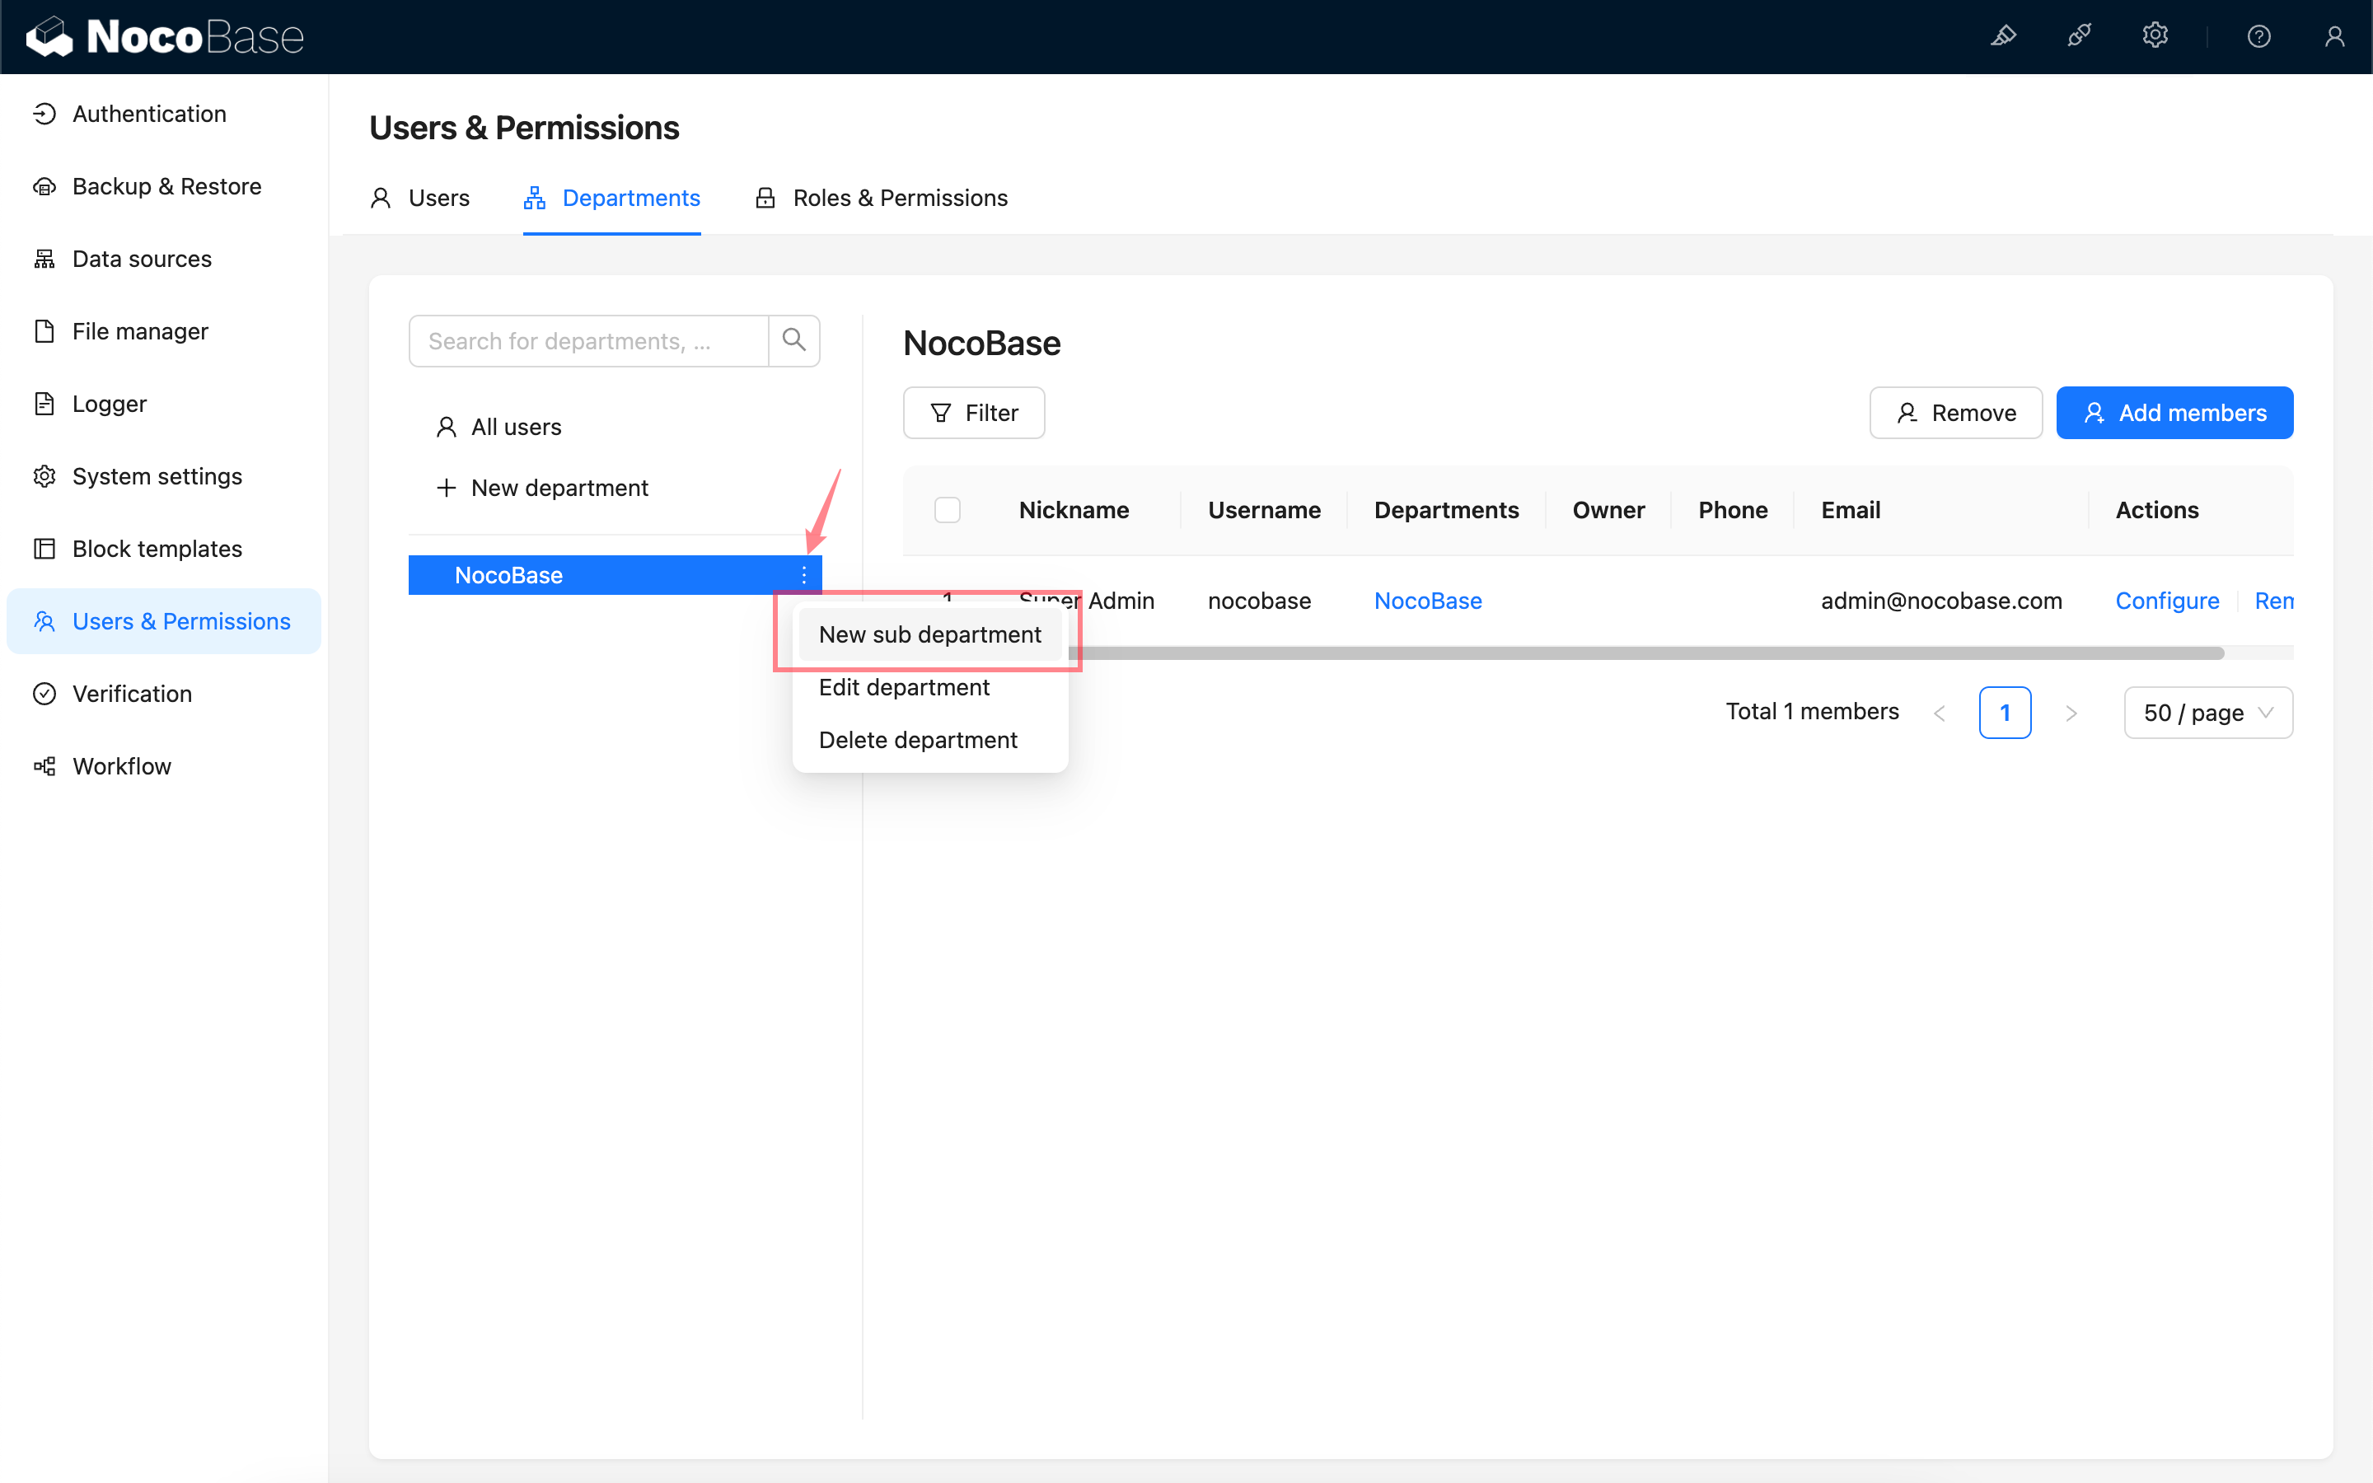Open the settings gear in header

[x=2155, y=36]
